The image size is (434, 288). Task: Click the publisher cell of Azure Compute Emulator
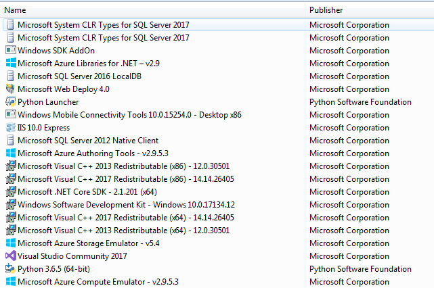349,282
